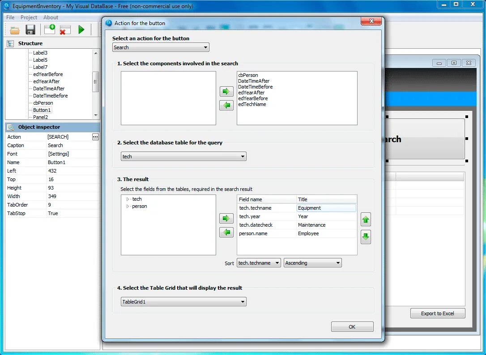Click the Name property value Button1

(x=72, y=162)
